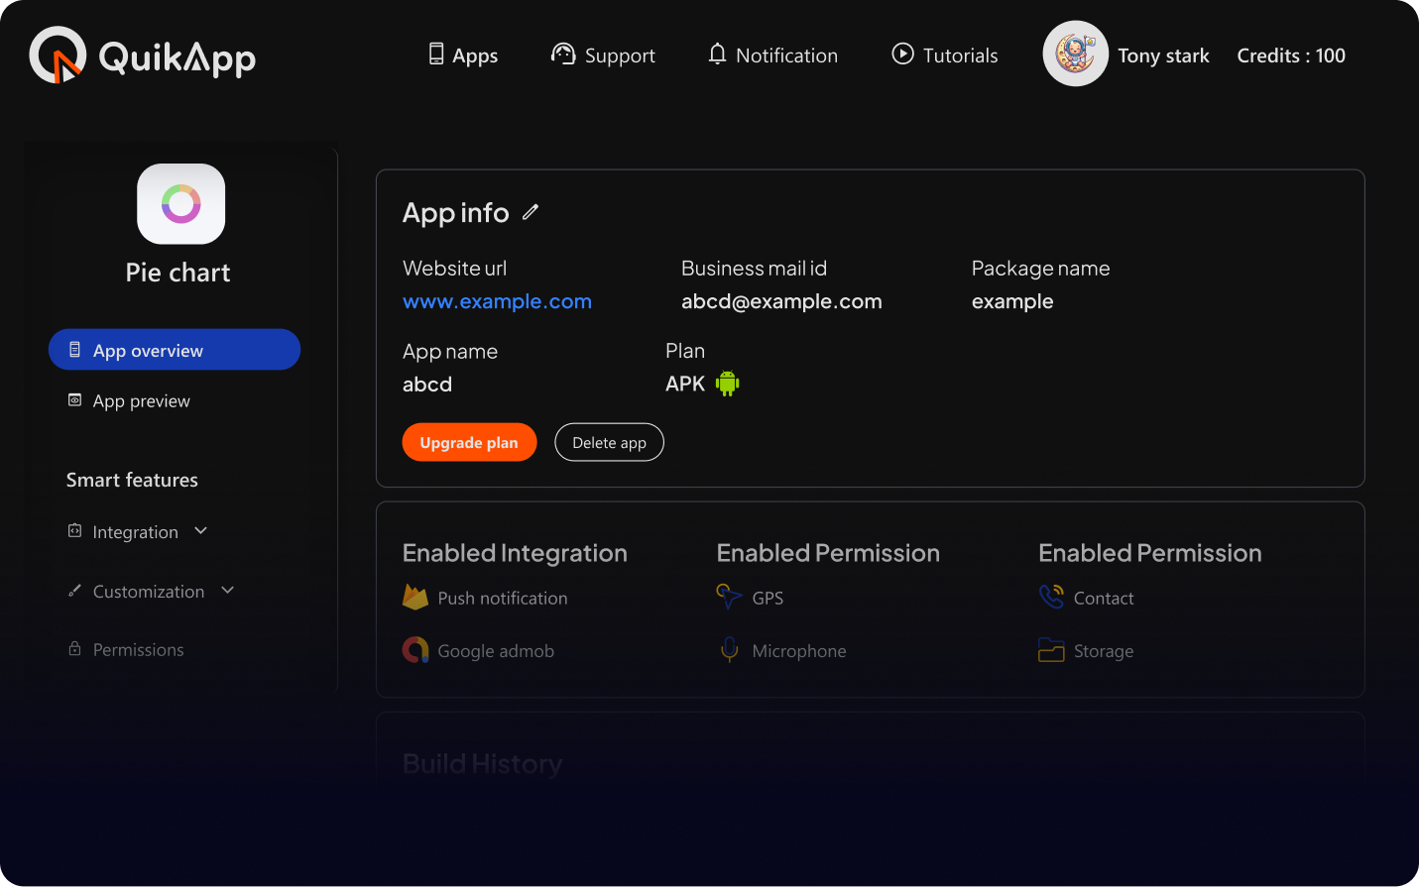Click the green Android icon next to APK
The image size is (1419, 887).
point(728,384)
